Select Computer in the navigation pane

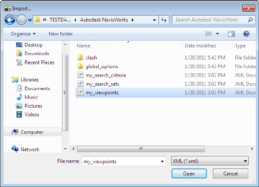[32, 132]
